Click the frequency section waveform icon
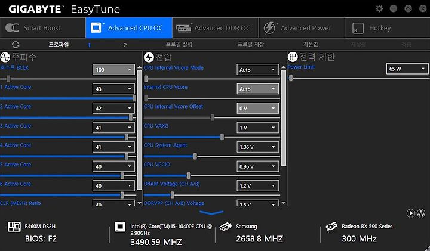430x251 pixels. (x=5, y=57)
